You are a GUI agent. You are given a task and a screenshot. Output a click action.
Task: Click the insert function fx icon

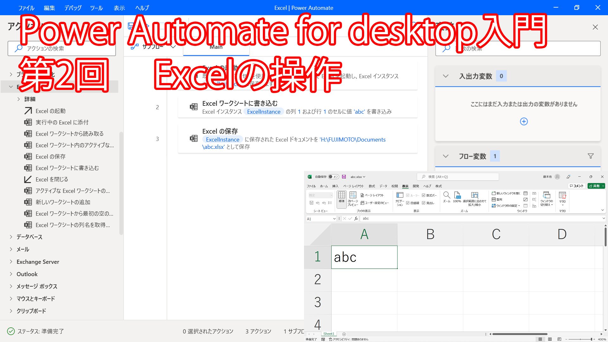[x=356, y=218]
